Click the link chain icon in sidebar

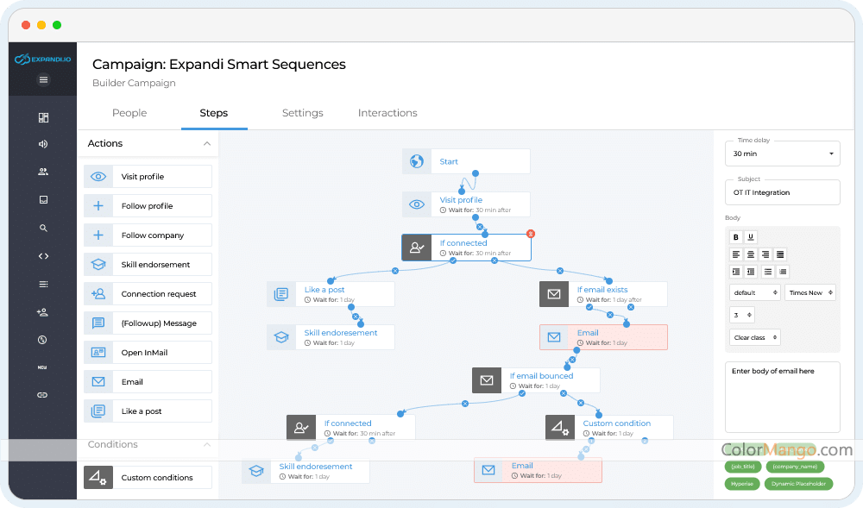43,395
